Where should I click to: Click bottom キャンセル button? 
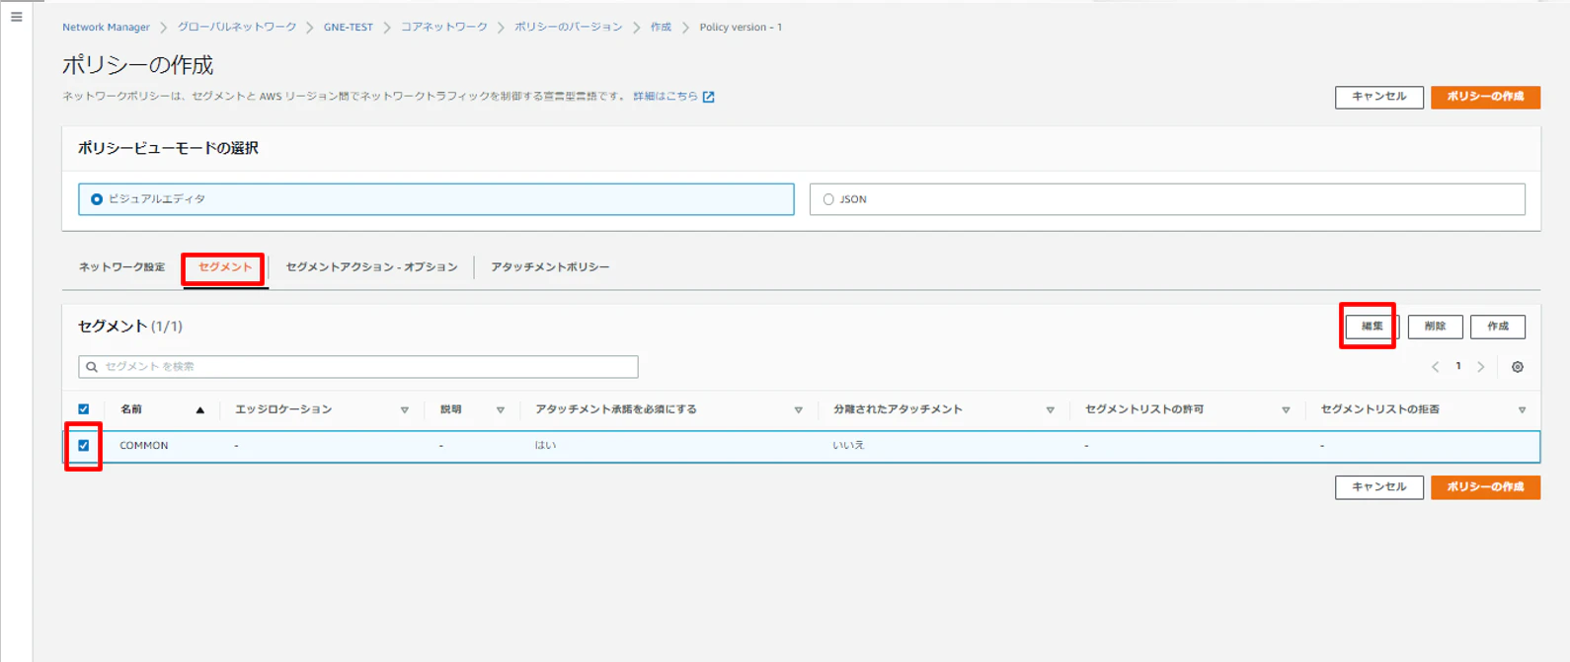coord(1379,487)
